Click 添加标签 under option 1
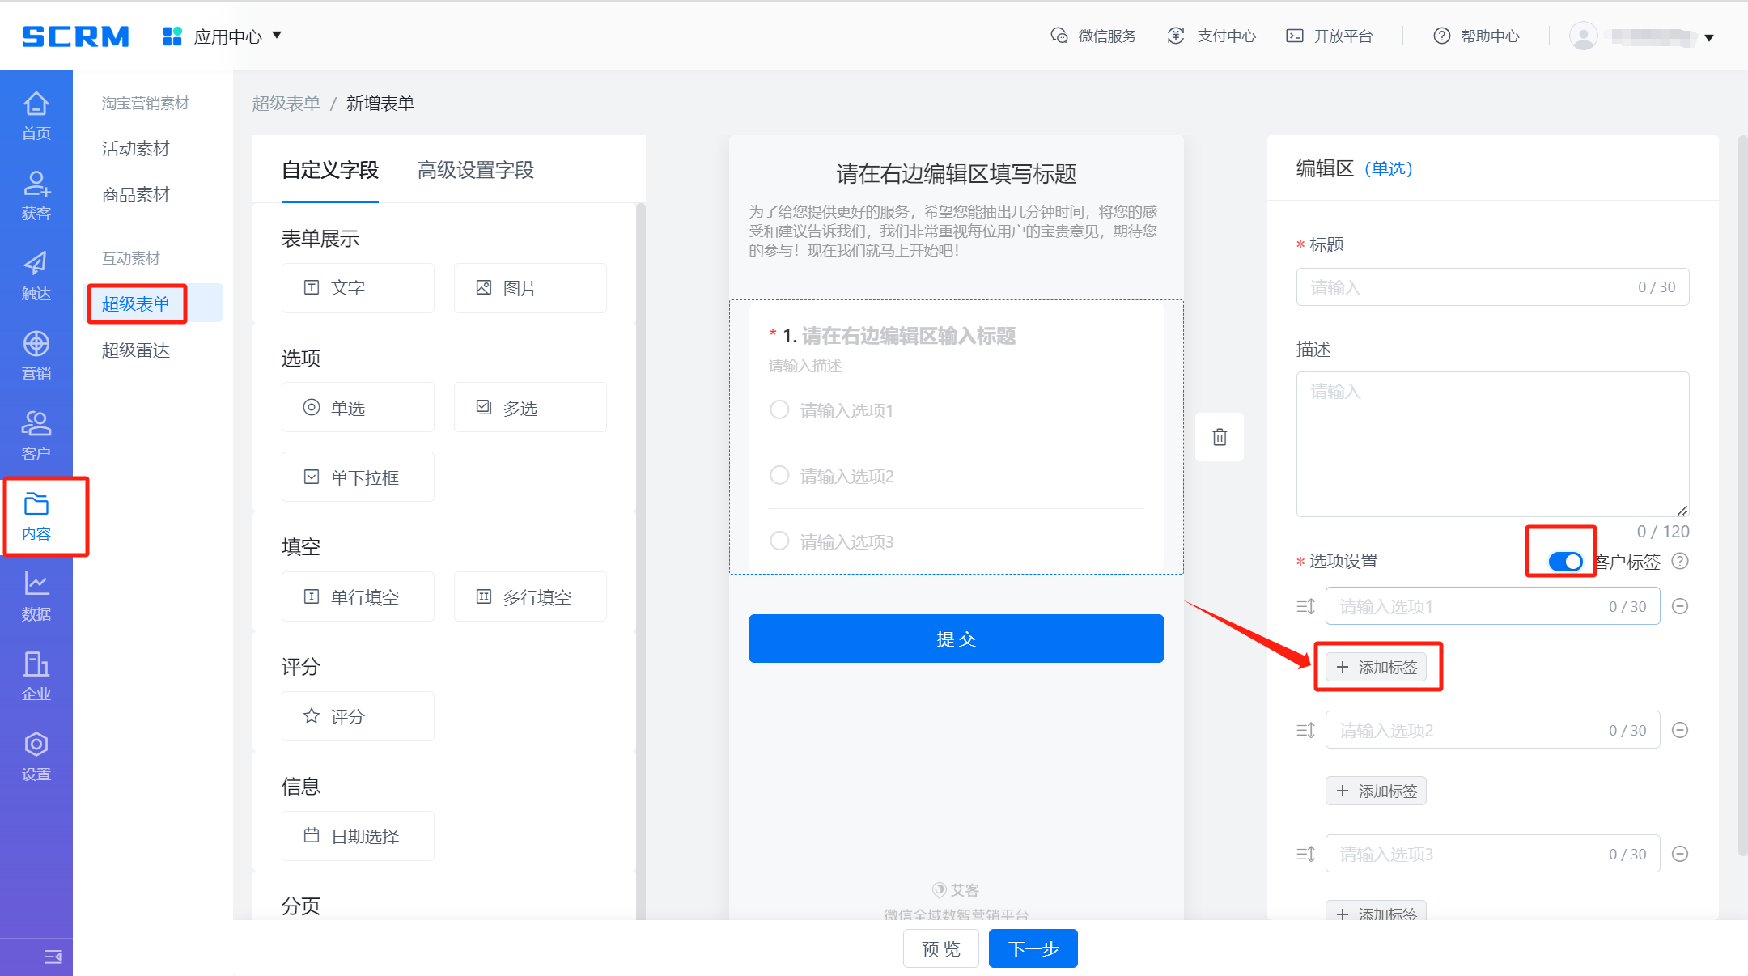 coord(1377,667)
